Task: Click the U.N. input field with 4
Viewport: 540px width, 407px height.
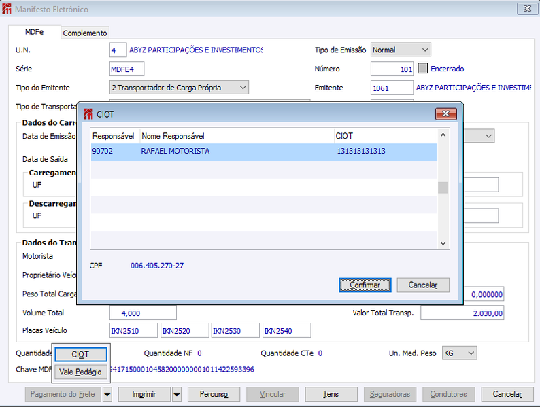Action: coord(118,50)
